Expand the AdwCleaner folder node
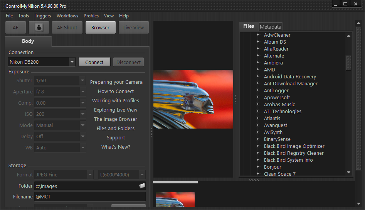Image resolution: width=365 pixels, height=210 pixels. point(257,35)
